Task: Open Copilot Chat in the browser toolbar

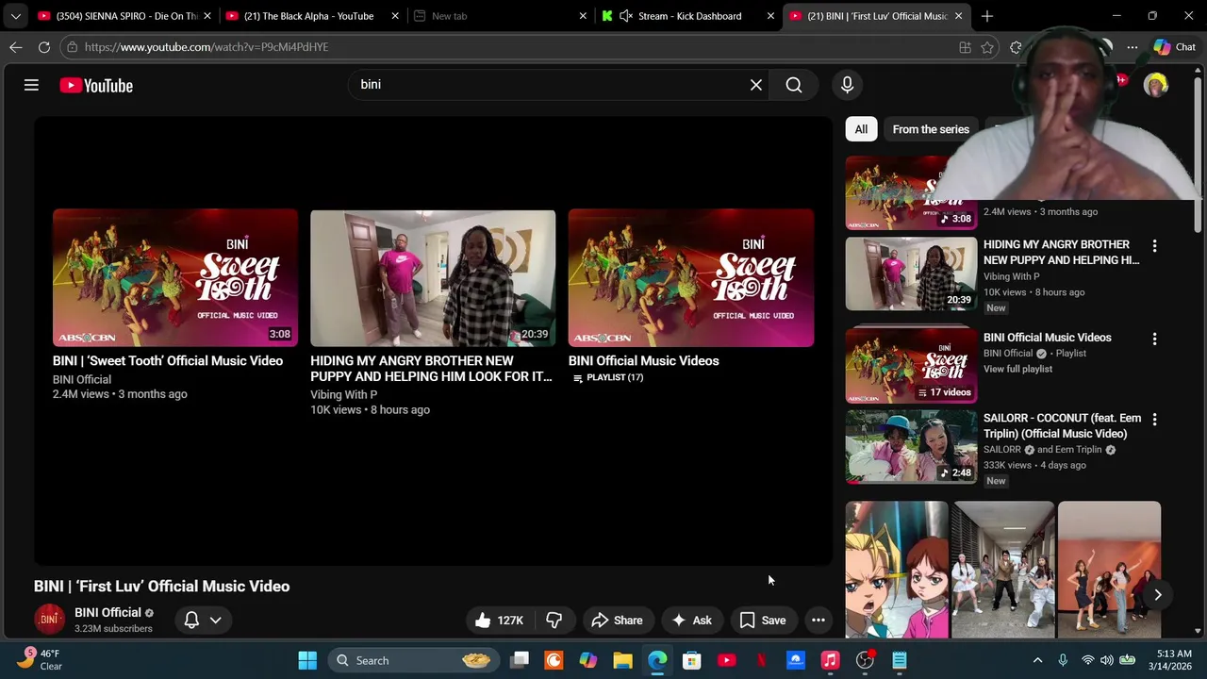Action: pos(1175,47)
